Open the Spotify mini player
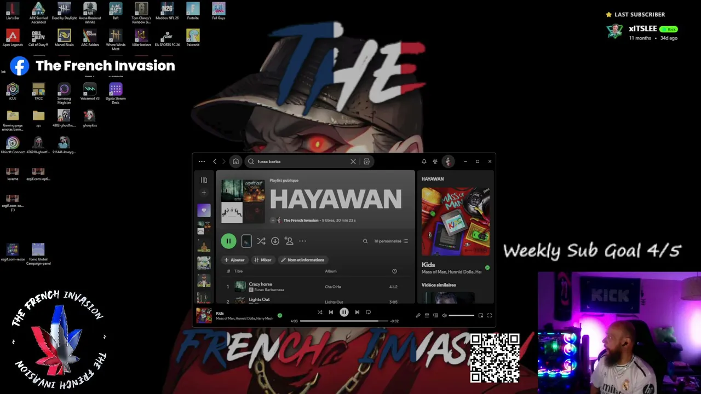The width and height of the screenshot is (701, 394). coord(481,315)
